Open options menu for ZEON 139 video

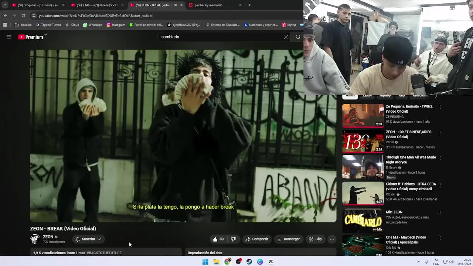coord(440,133)
